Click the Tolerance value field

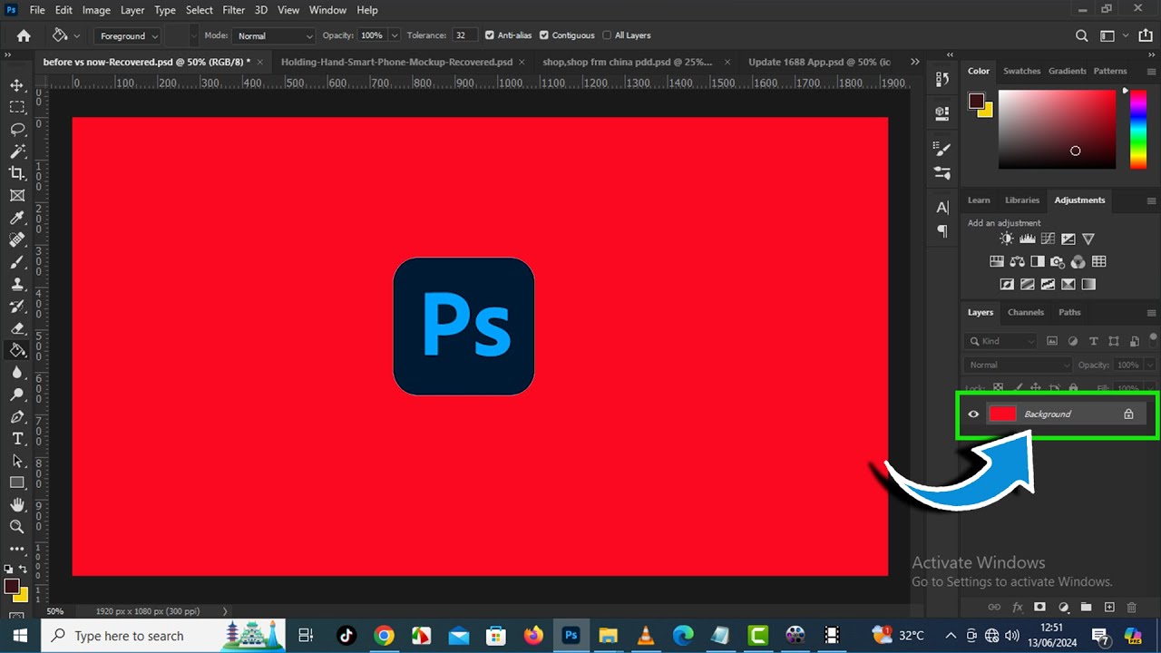(x=463, y=35)
